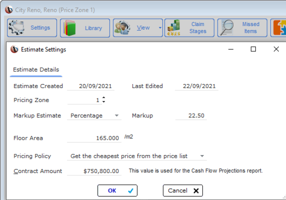Open the Pricing Policy dropdown
Image resolution: width=286 pixels, height=200 pixels.
(x=137, y=156)
